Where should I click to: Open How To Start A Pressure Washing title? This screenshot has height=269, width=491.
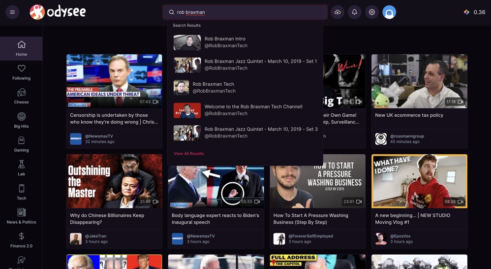click(x=310, y=219)
